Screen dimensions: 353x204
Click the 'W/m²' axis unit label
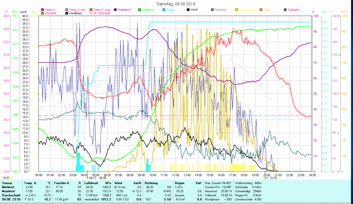click(344, 12)
